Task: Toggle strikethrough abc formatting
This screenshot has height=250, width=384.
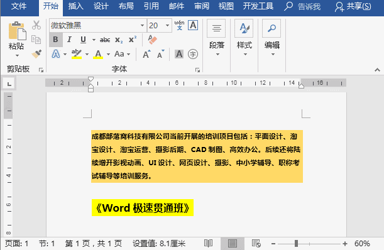Action: click(105, 40)
